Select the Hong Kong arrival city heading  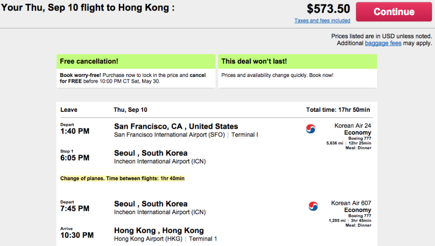pyautogui.click(x=159, y=231)
